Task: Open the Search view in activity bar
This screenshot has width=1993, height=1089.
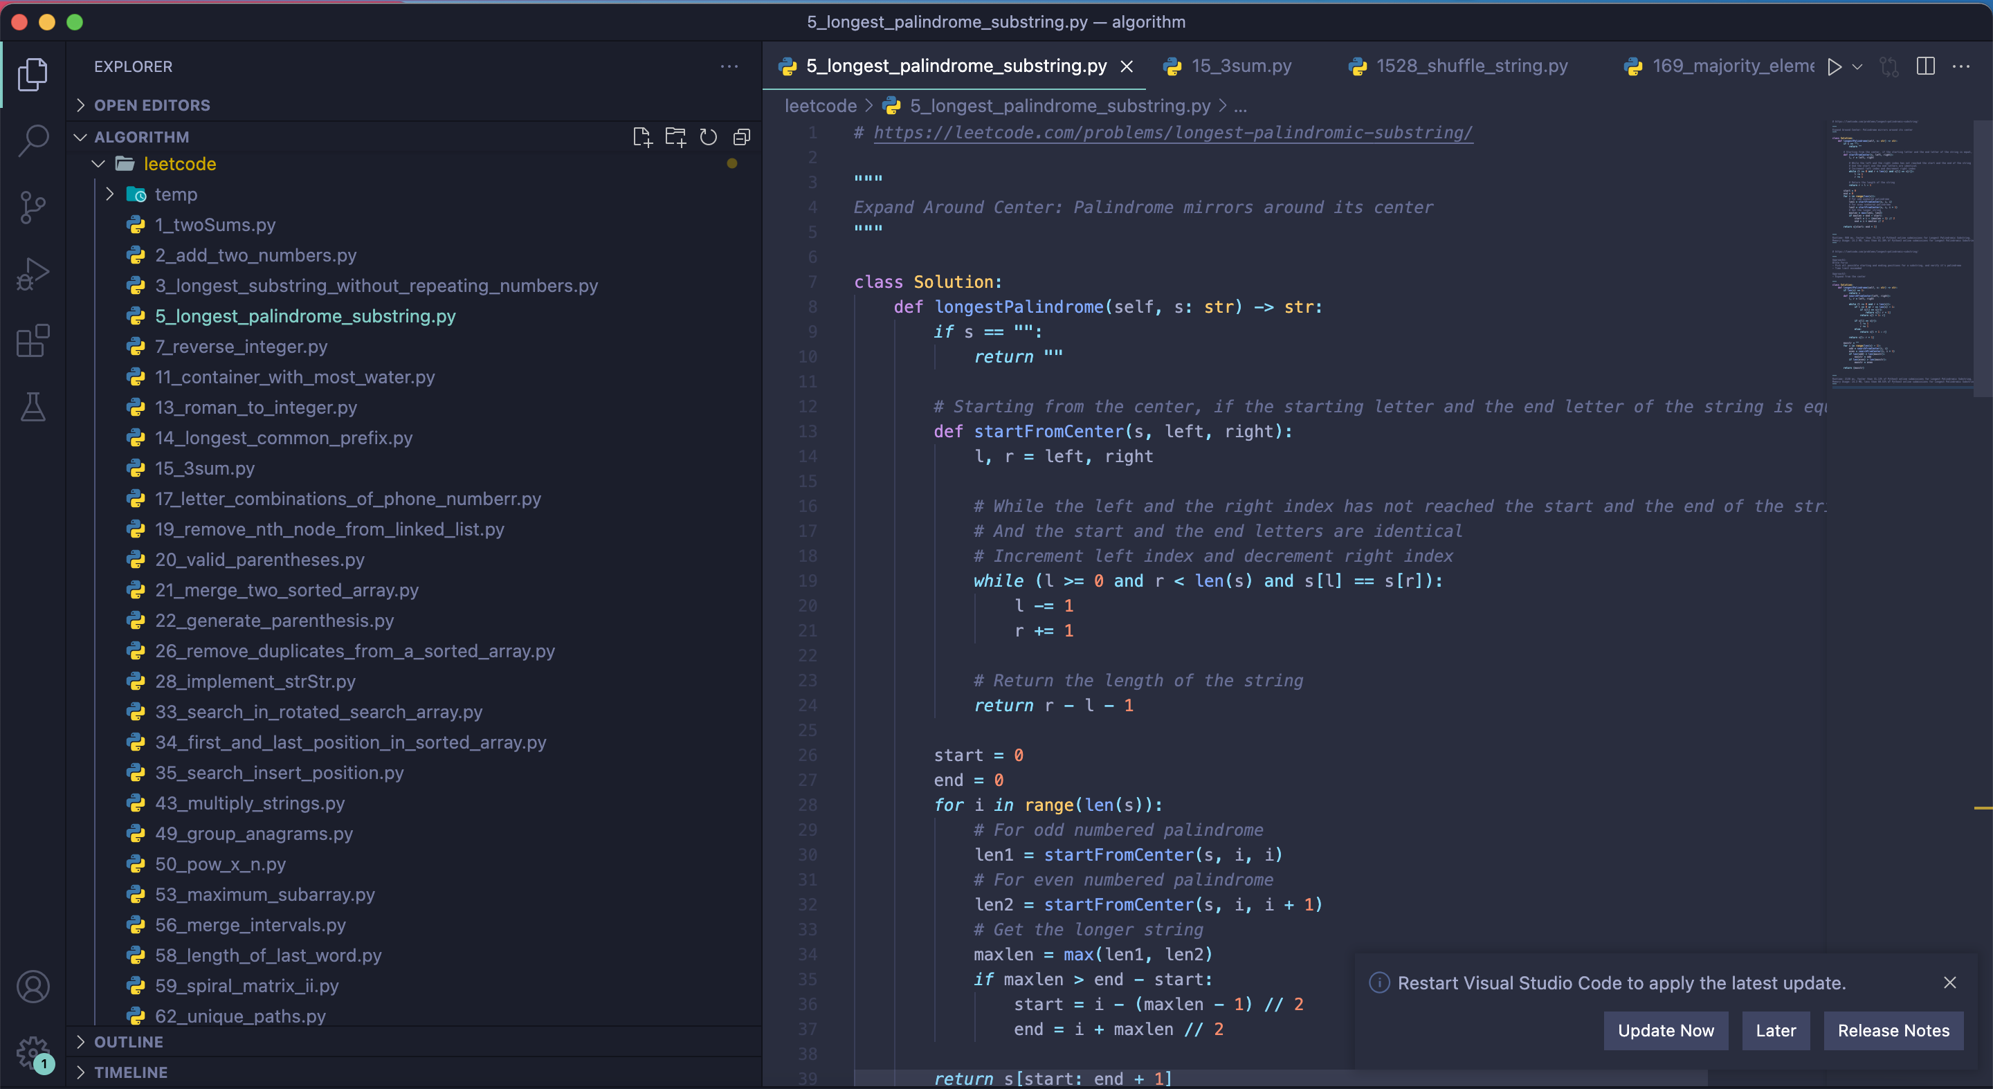Action: click(x=33, y=140)
